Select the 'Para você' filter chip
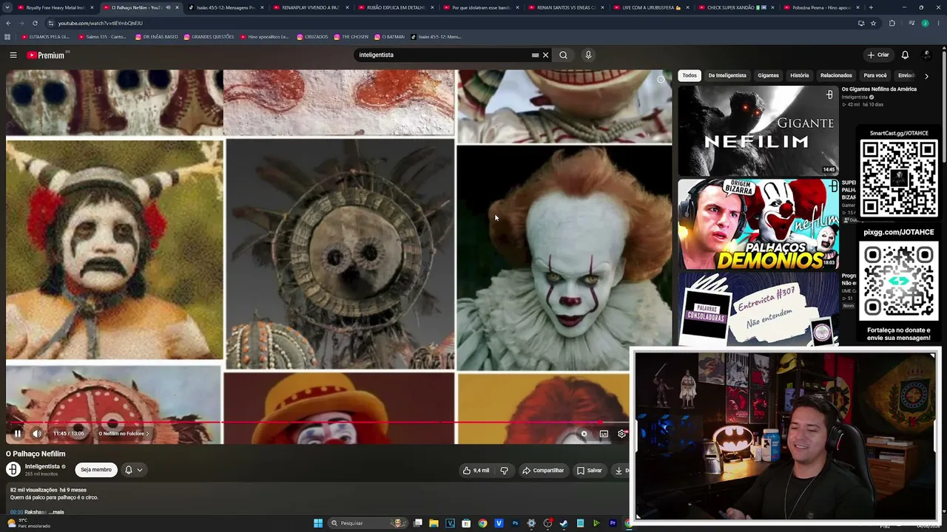Image resolution: width=947 pixels, height=532 pixels. [875, 75]
